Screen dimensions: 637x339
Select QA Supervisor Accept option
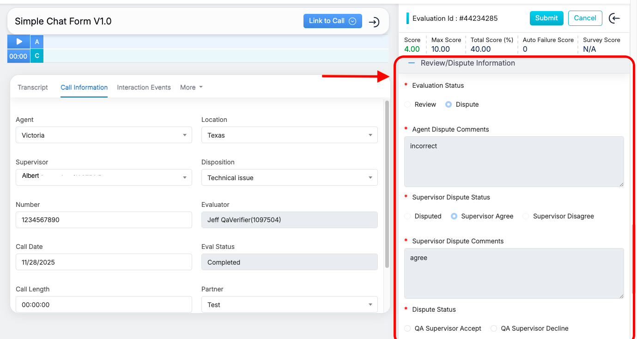407,328
